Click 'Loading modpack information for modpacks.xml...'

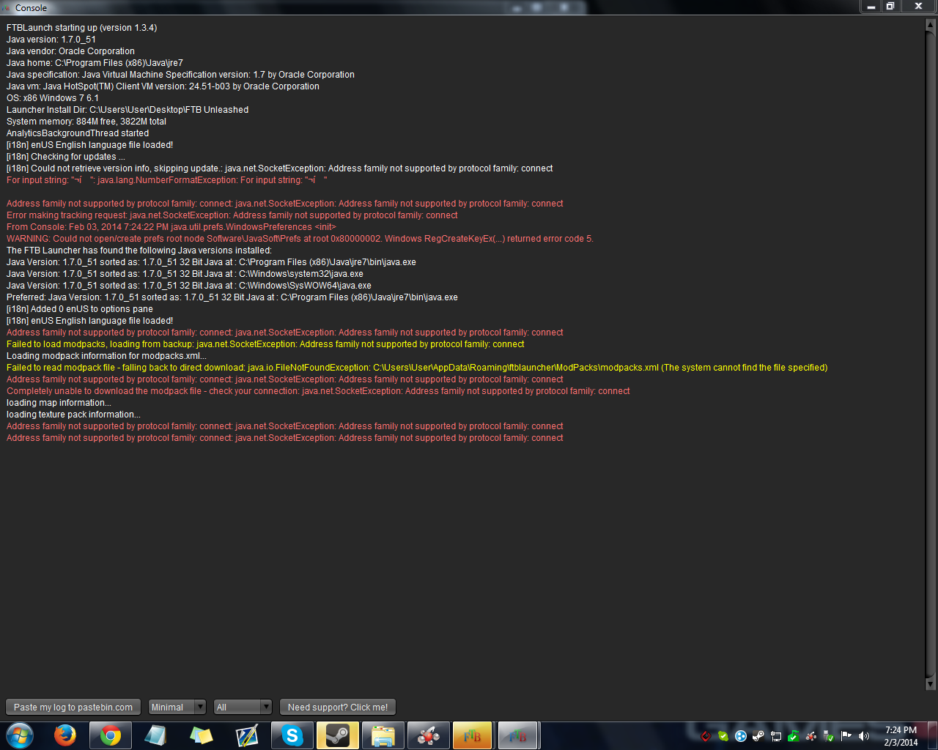(106, 356)
